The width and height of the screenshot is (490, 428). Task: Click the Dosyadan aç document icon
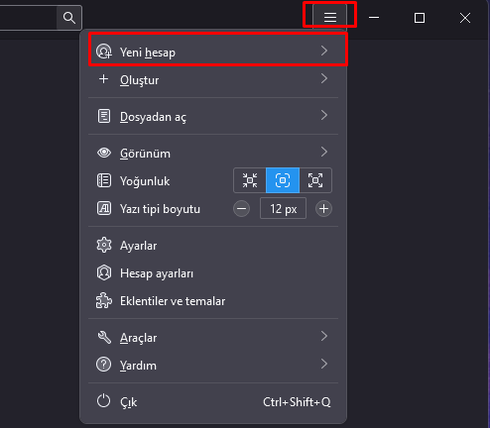point(104,116)
